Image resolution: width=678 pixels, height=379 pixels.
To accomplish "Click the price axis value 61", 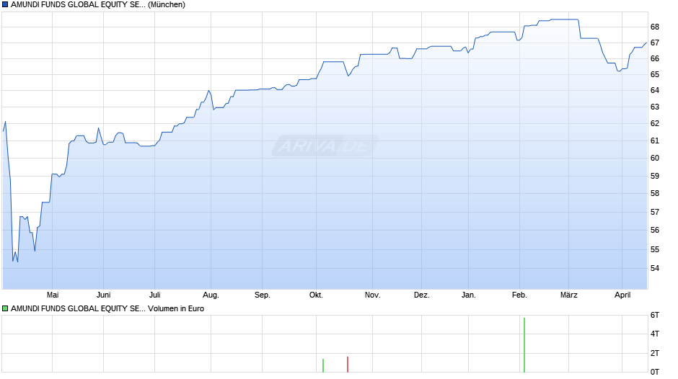I will click(655, 141).
